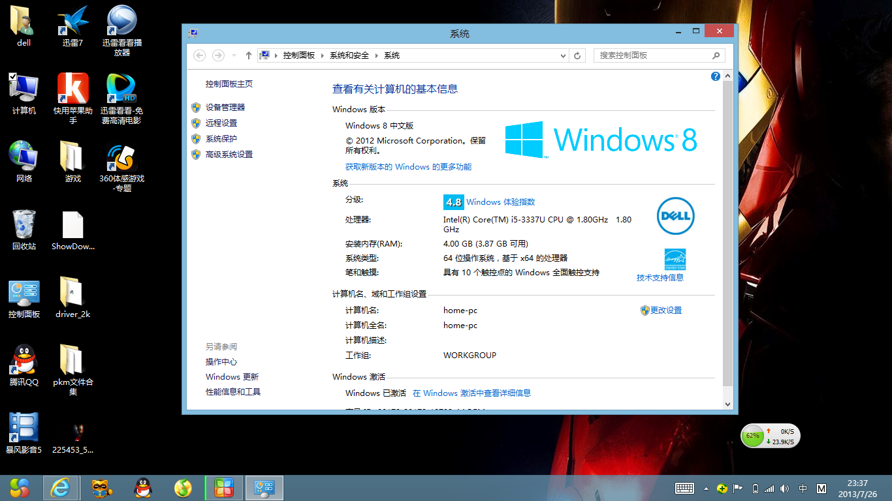Open Windows 体验指数 link
The image size is (892, 501).
point(501,202)
